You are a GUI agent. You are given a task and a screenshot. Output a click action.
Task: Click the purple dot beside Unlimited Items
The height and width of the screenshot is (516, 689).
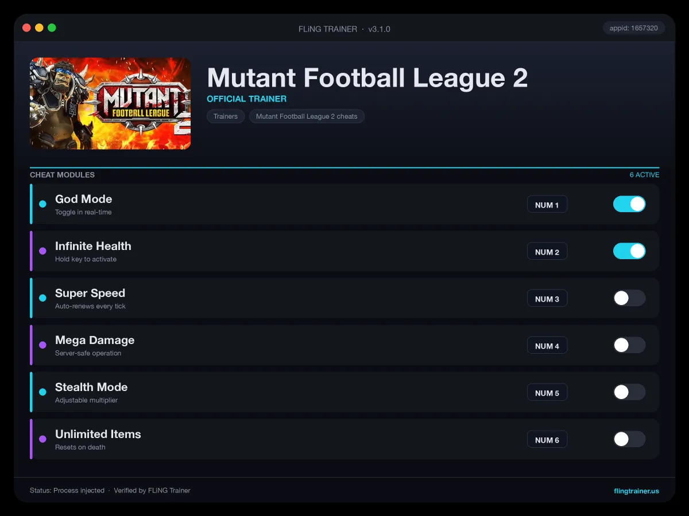coord(42,439)
